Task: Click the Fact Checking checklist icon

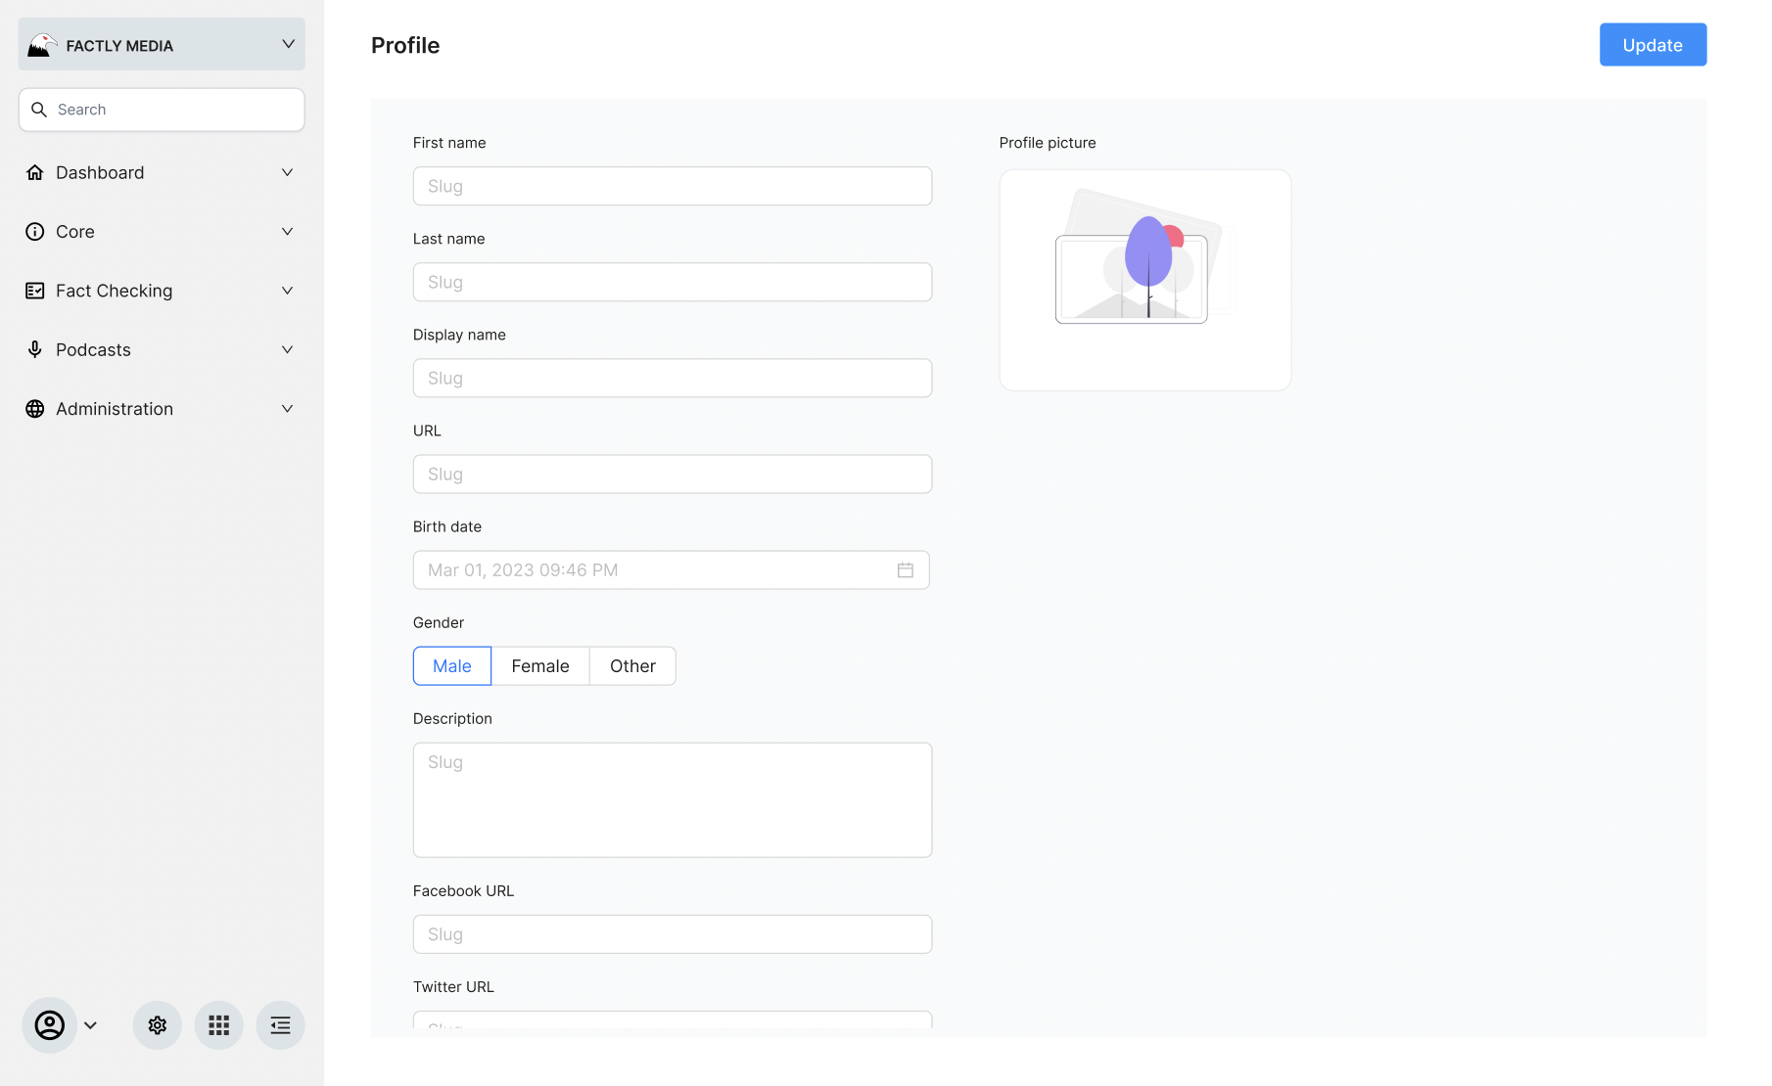Action: coord(35,291)
